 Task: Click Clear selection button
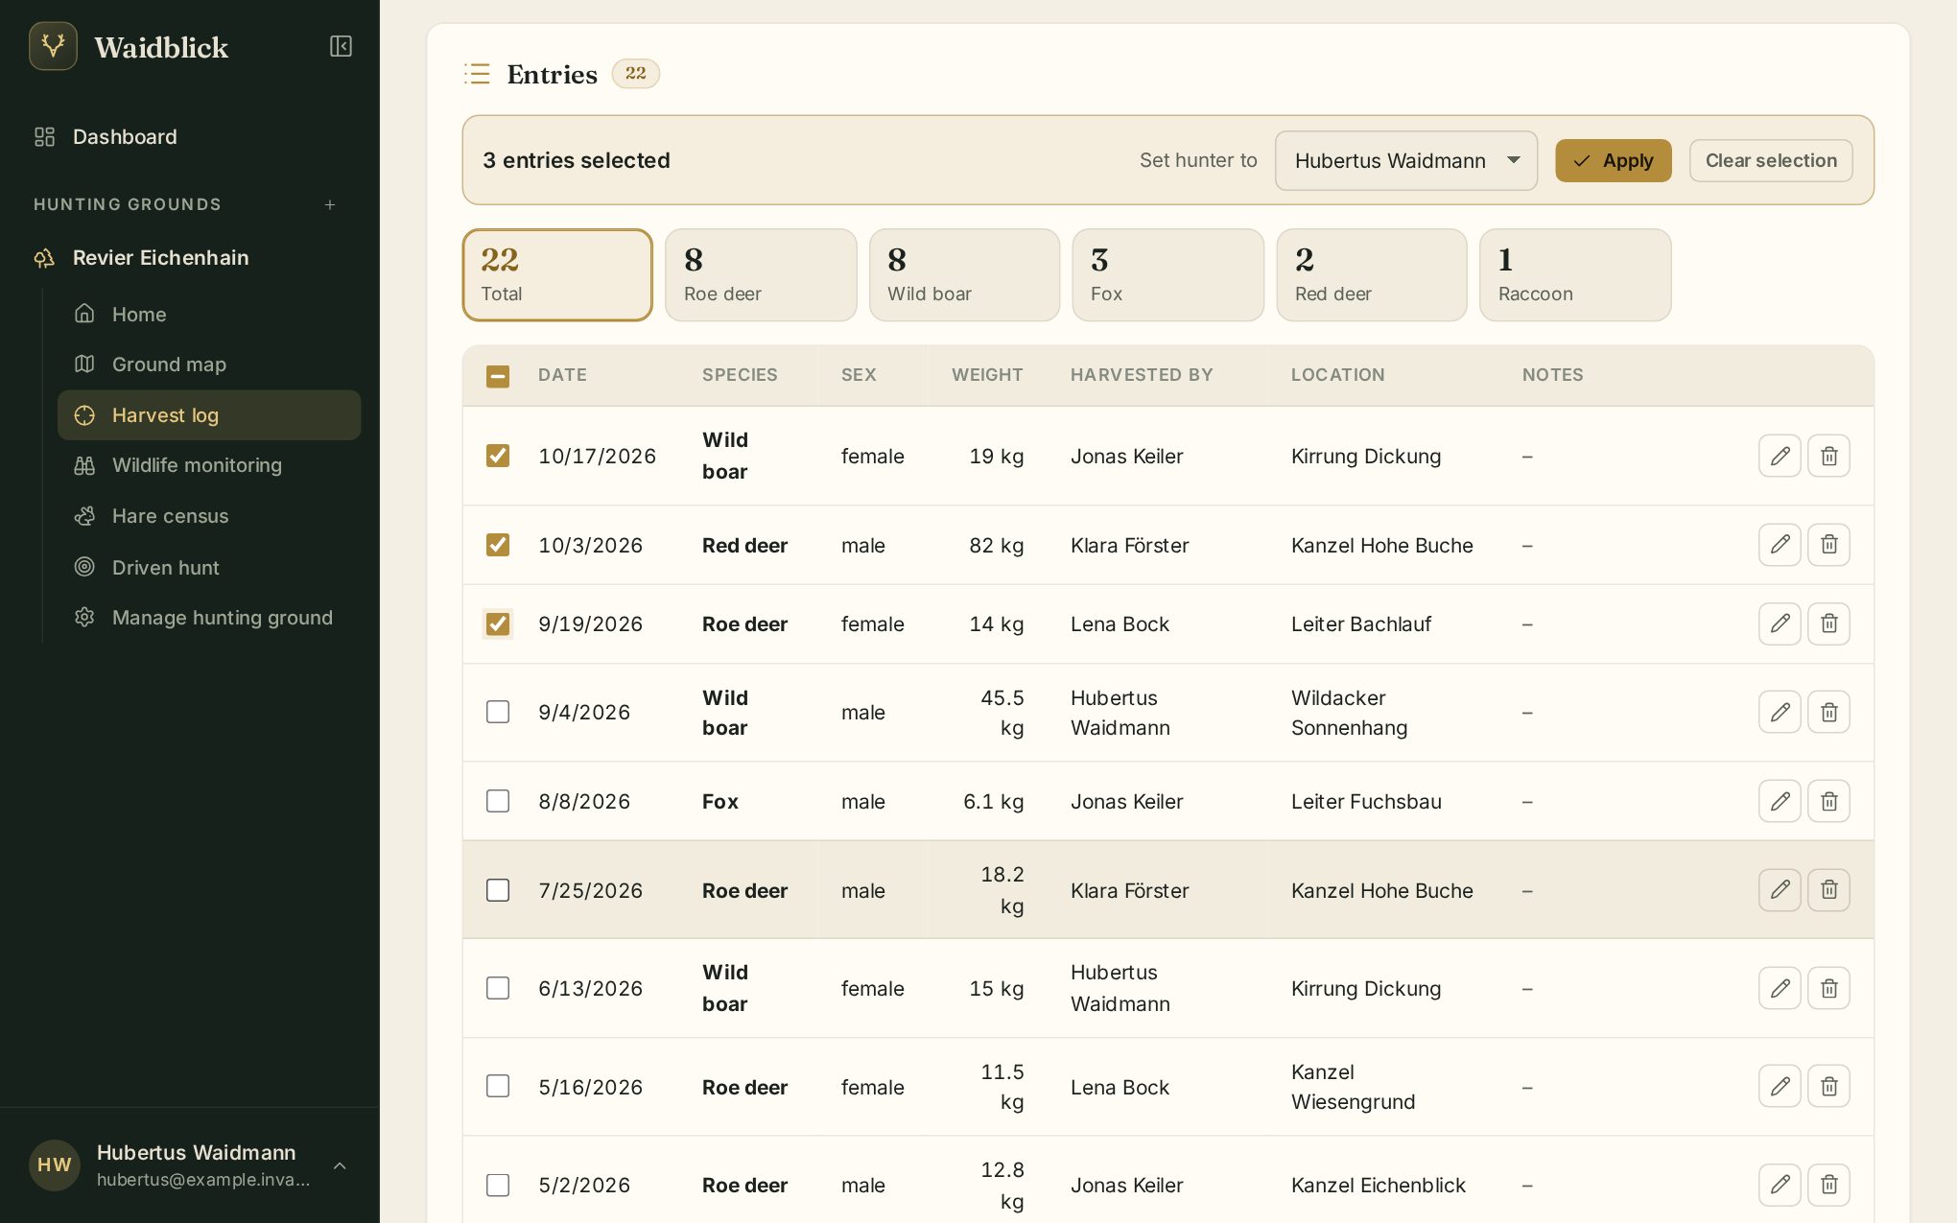[1771, 160]
